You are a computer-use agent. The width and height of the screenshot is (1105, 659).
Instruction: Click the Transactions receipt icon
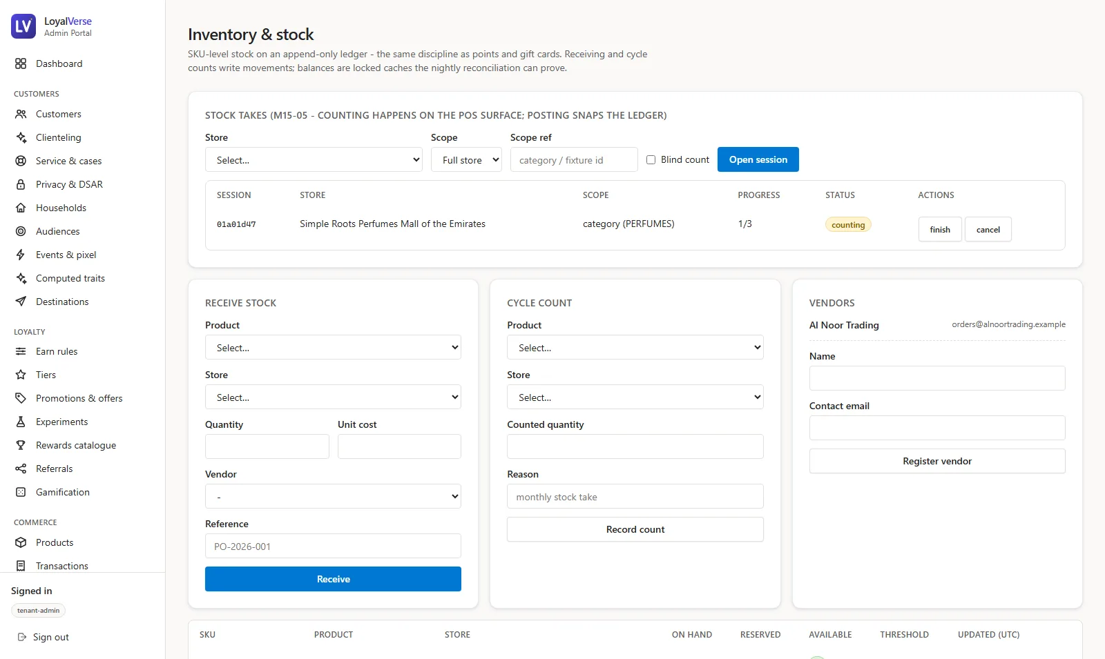(21, 566)
